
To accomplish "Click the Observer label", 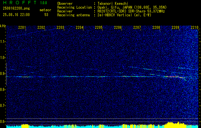I will [x=65, y=4].
